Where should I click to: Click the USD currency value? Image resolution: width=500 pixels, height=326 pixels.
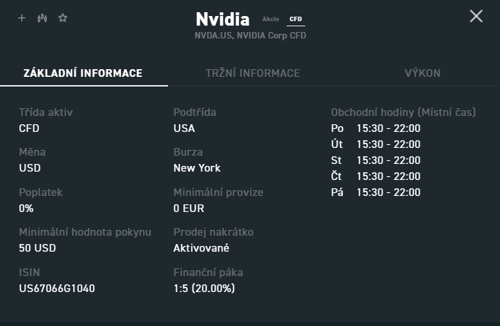29,168
